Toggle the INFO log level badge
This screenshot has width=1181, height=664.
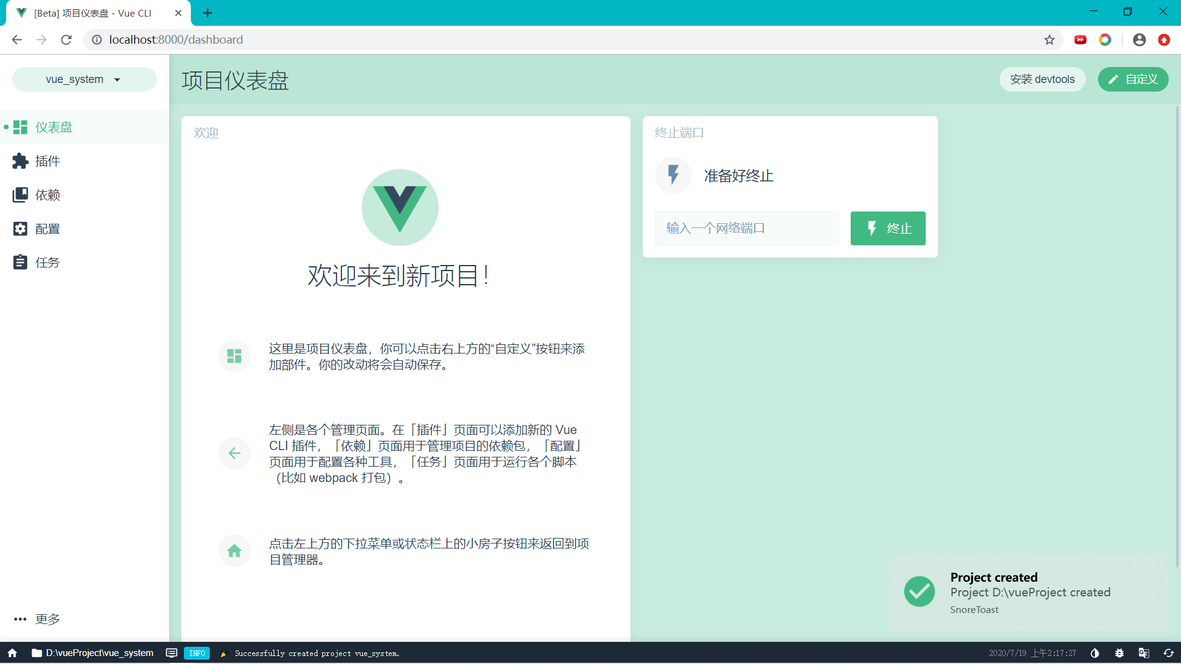tap(197, 653)
